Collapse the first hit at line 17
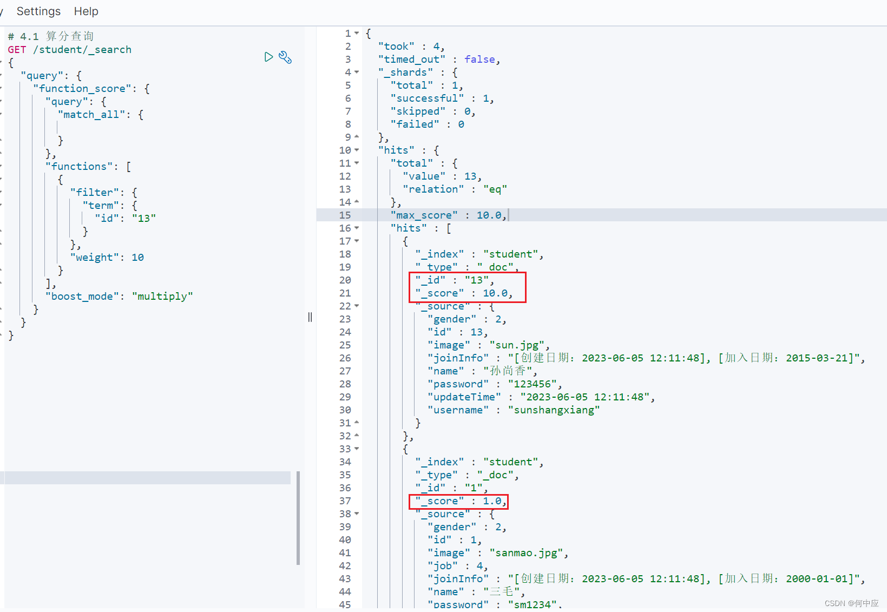The image size is (887, 612). [x=357, y=241]
